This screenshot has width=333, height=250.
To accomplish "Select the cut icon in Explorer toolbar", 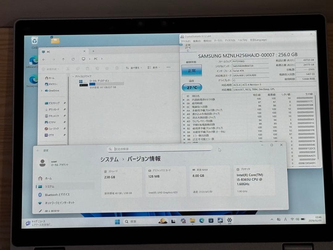I will pyautogui.click(x=68, y=68).
